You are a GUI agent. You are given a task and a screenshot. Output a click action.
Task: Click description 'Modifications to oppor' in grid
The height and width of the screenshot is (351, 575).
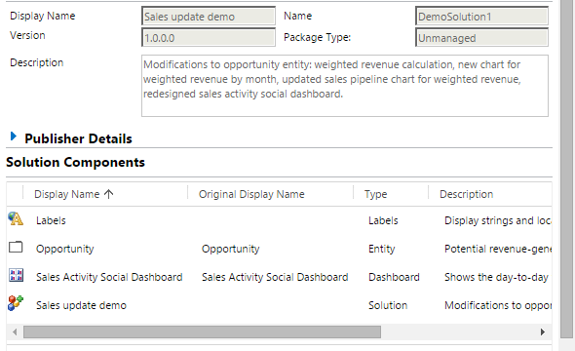point(498,305)
